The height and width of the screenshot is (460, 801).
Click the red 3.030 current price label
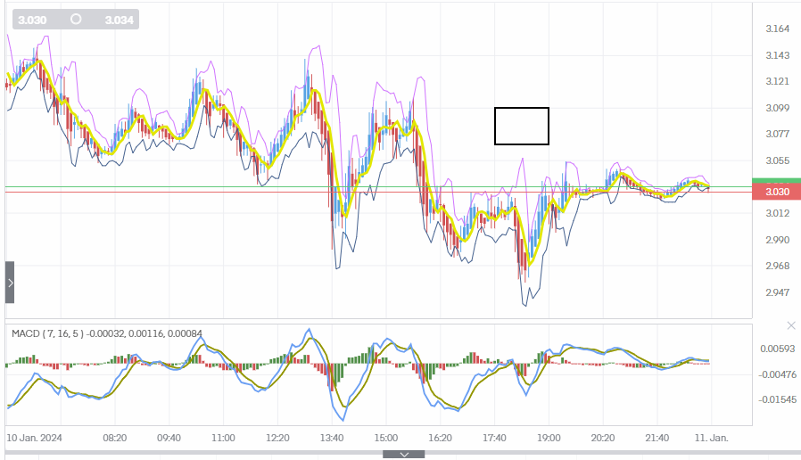click(776, 192)
